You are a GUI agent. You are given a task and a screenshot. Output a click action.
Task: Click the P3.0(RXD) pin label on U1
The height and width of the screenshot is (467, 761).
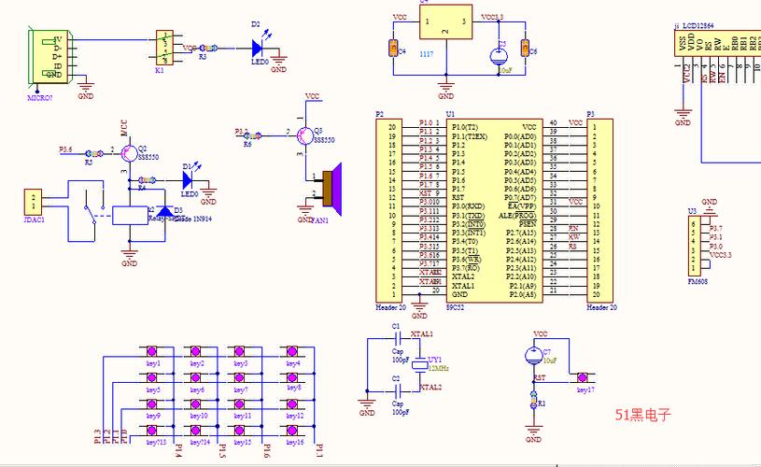click(x=468, y=206)
